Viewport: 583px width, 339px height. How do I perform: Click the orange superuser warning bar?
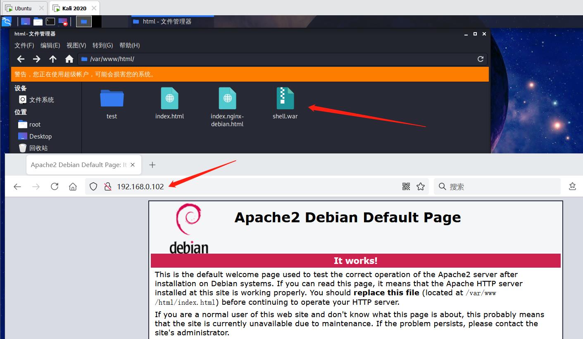(x=250, y=74)
